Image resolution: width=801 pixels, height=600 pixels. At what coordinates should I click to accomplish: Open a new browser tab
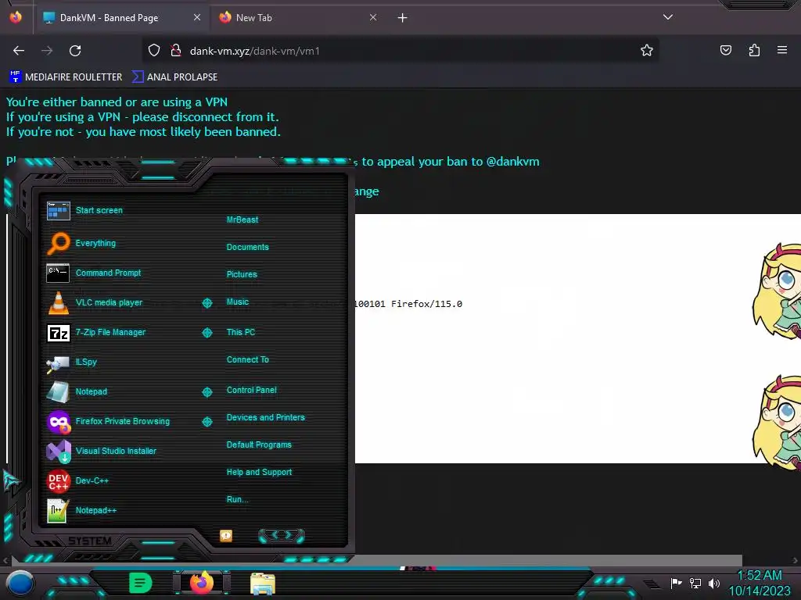coord(403,18)
